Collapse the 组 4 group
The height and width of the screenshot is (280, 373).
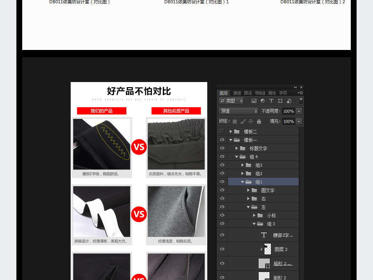pos(237,157)
